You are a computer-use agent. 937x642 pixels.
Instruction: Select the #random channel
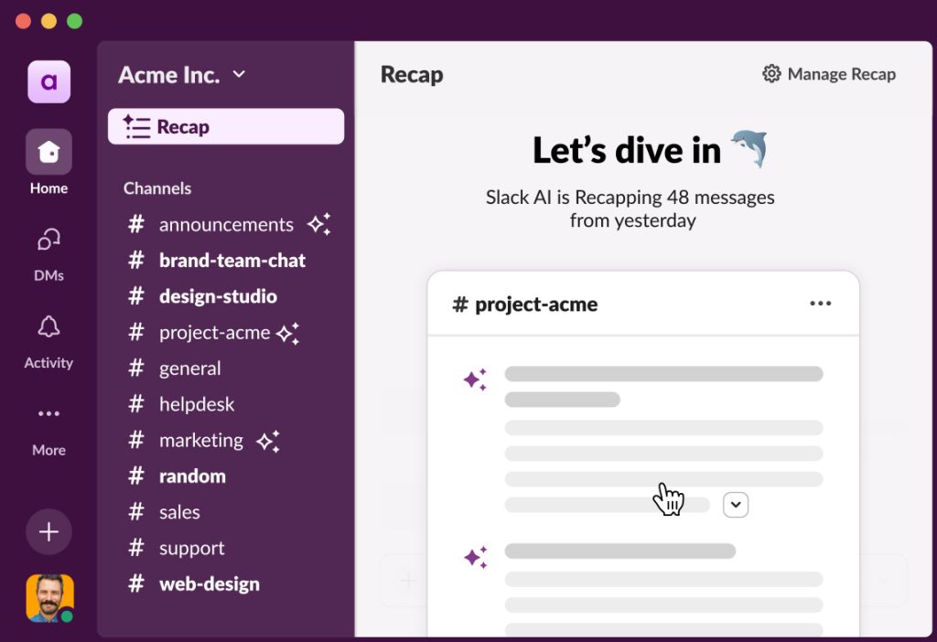point(193,476)
